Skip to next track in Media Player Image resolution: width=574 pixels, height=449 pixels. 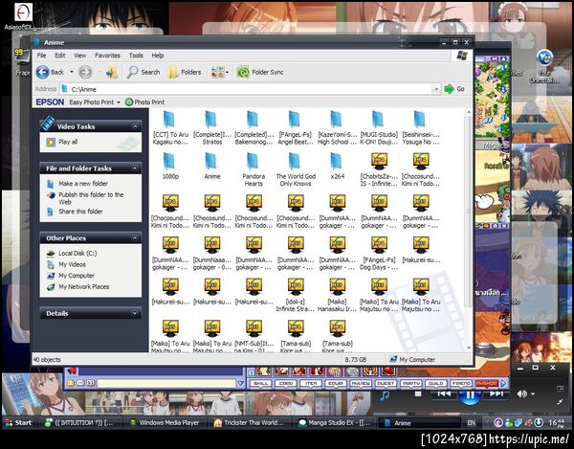click(496, 393)
